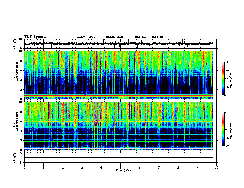This screenshot has width=244, height=188.
Task: Click the final time axis tick label "10"
Action: (x=217, y=168)
